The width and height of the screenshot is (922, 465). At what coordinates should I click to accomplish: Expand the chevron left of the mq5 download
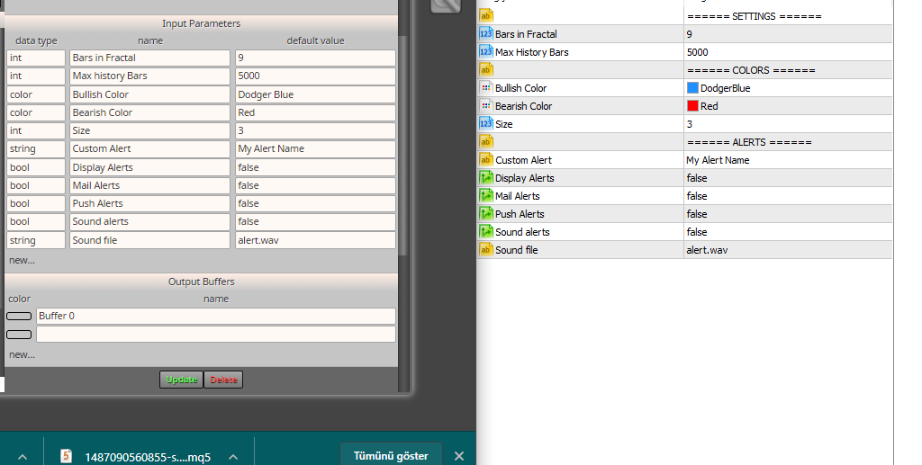[x=23, y=457]
